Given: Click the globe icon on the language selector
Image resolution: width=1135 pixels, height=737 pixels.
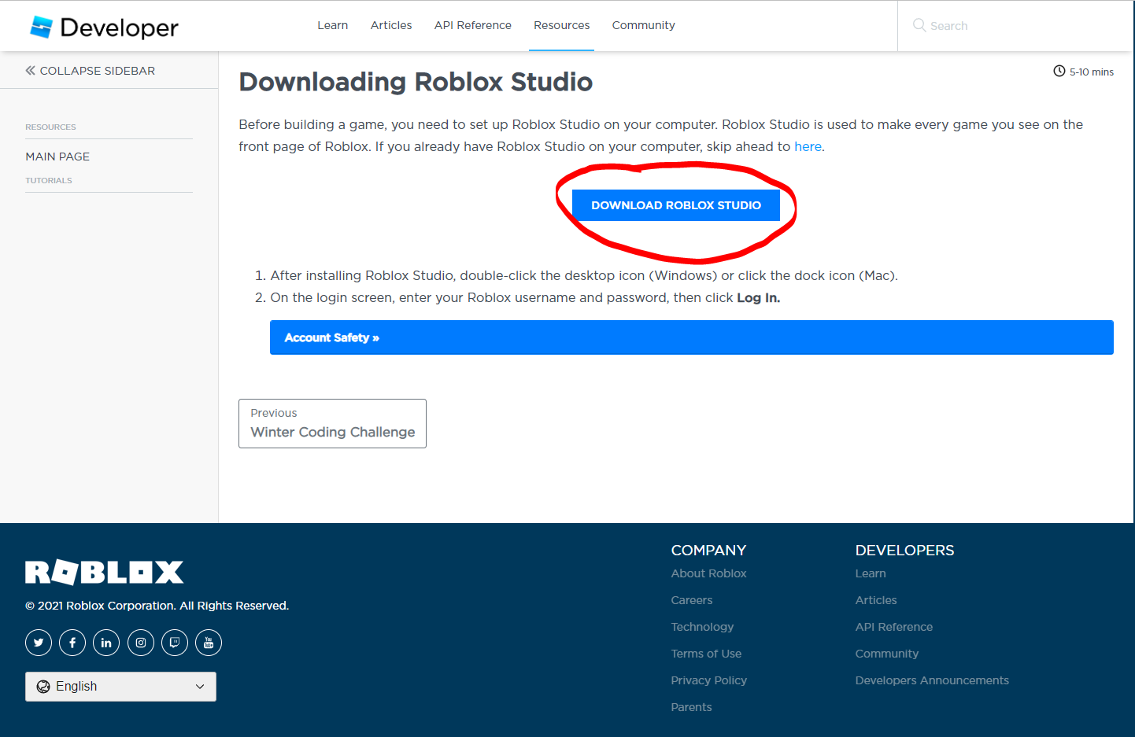Looking at the screenshot, I should point(43,686).
